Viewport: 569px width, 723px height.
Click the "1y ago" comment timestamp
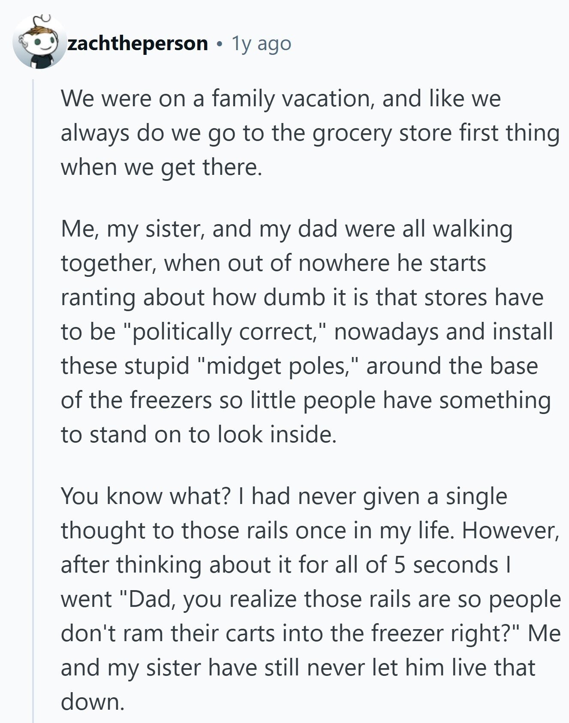point(262,43)
